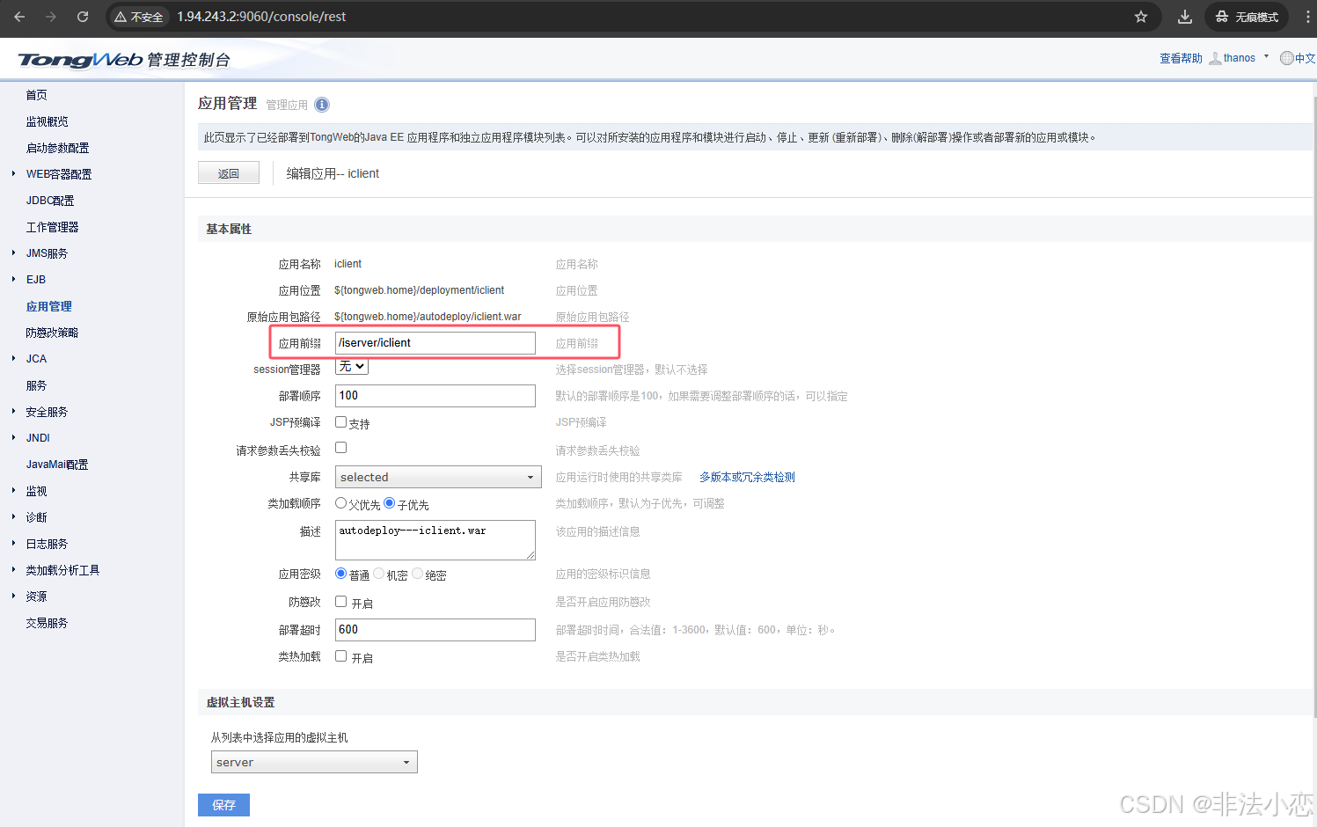1317x827 pixels.
Task: Open the browser downloads icon
Action: point(1185,17)
